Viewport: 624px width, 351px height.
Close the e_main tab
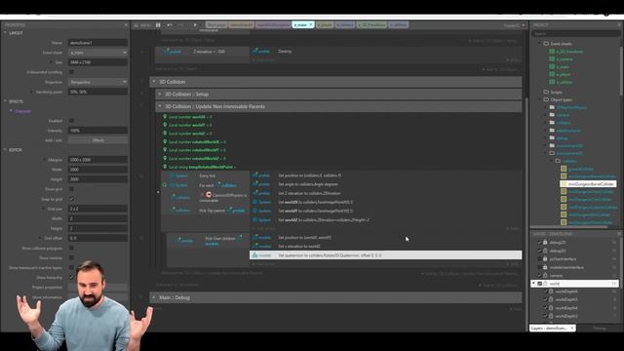(x=311, y=25)
